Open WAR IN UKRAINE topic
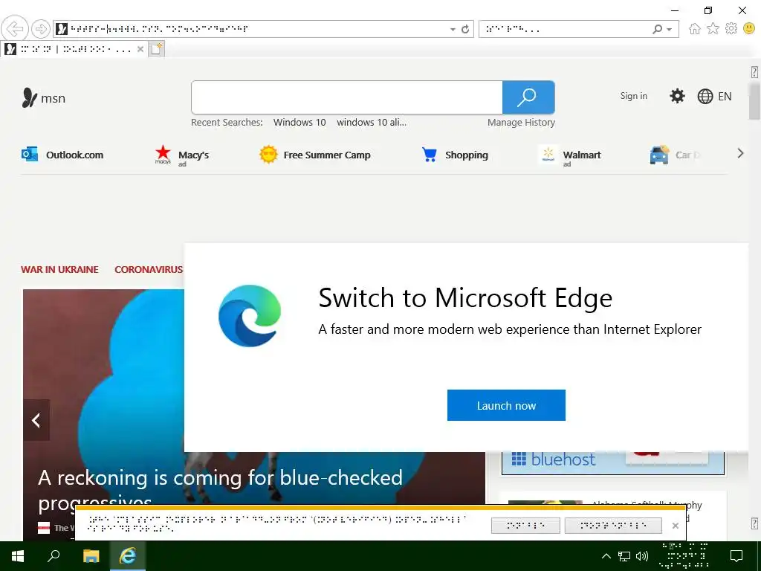761x571 pixels. (59, 269)
